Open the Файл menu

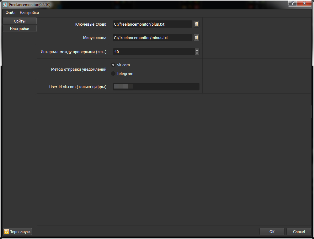10,13
